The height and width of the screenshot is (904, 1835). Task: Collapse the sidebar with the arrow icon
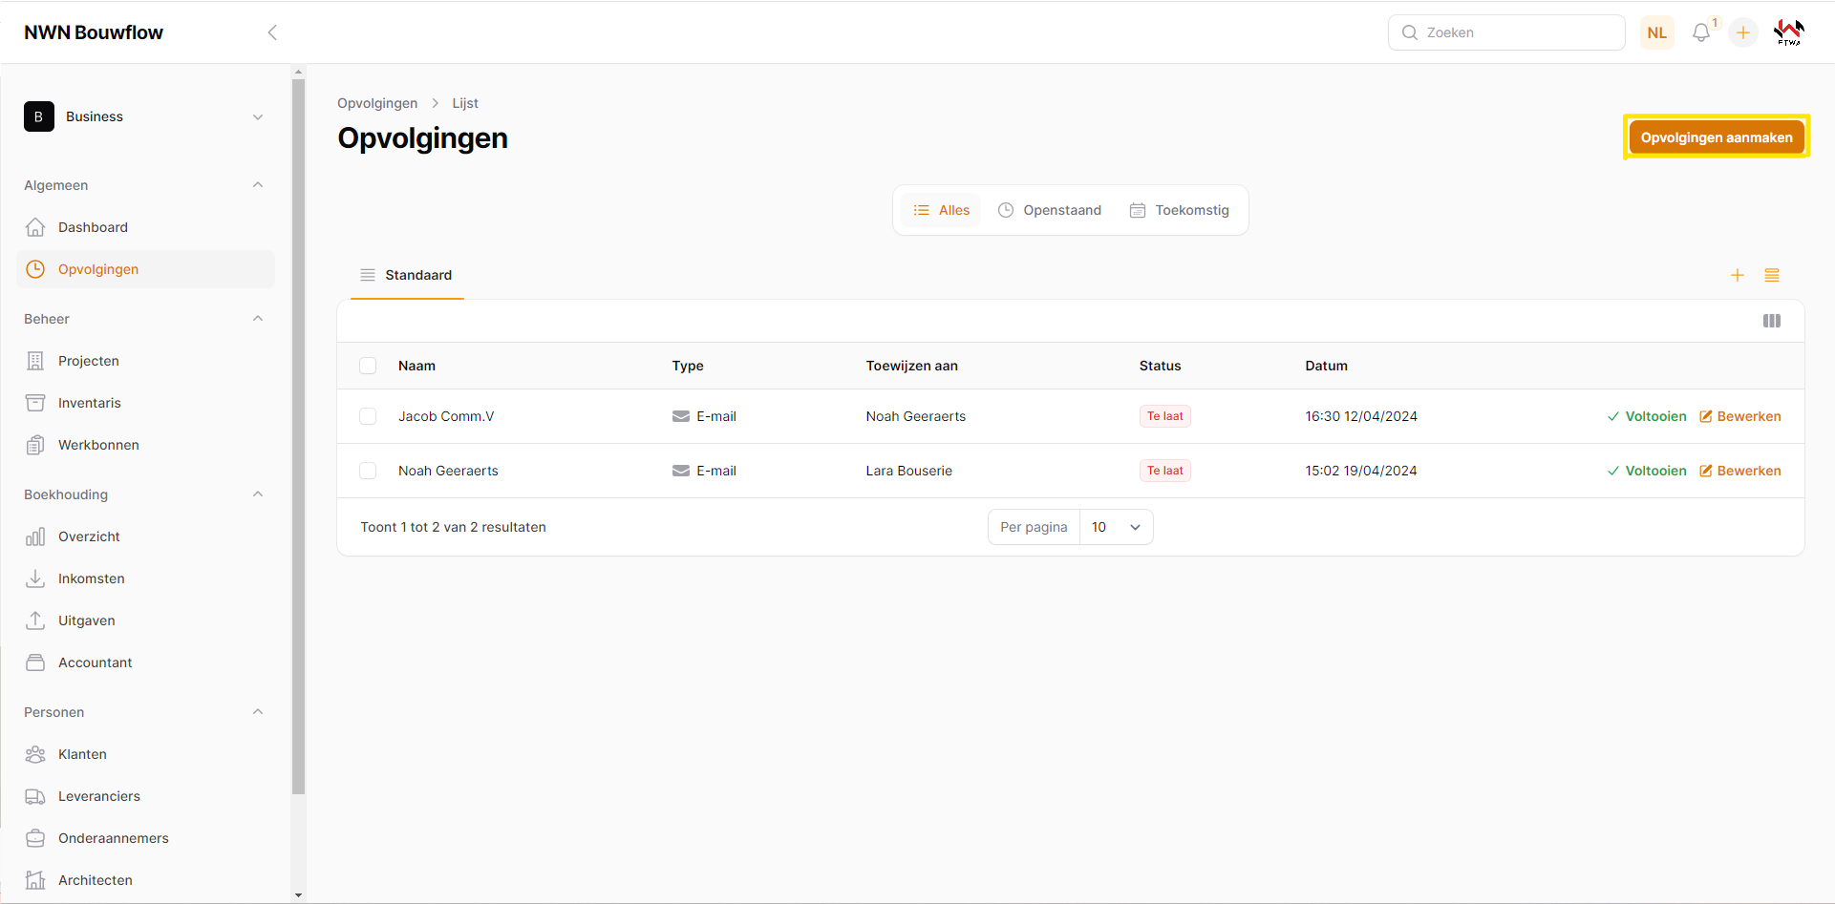coord(272,32)
